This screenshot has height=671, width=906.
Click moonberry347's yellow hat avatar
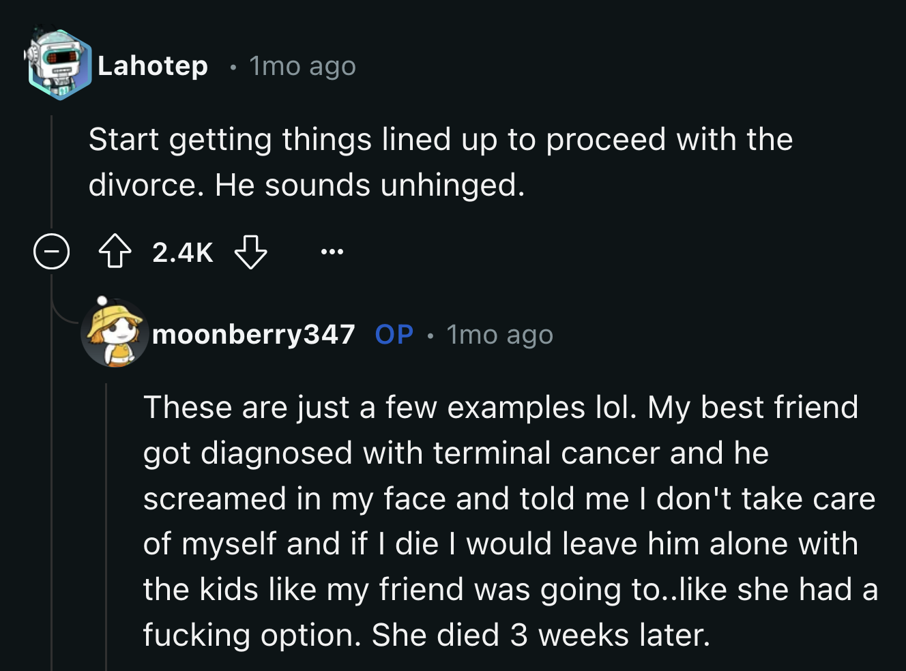(x=115, y=334)
